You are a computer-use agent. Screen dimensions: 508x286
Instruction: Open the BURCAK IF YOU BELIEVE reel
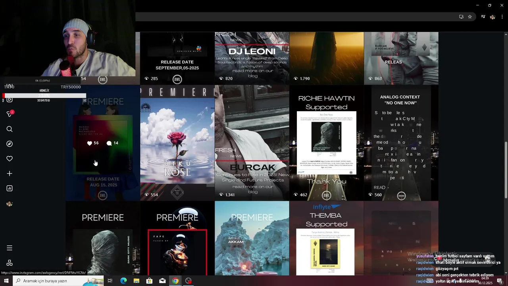[401, 58]
